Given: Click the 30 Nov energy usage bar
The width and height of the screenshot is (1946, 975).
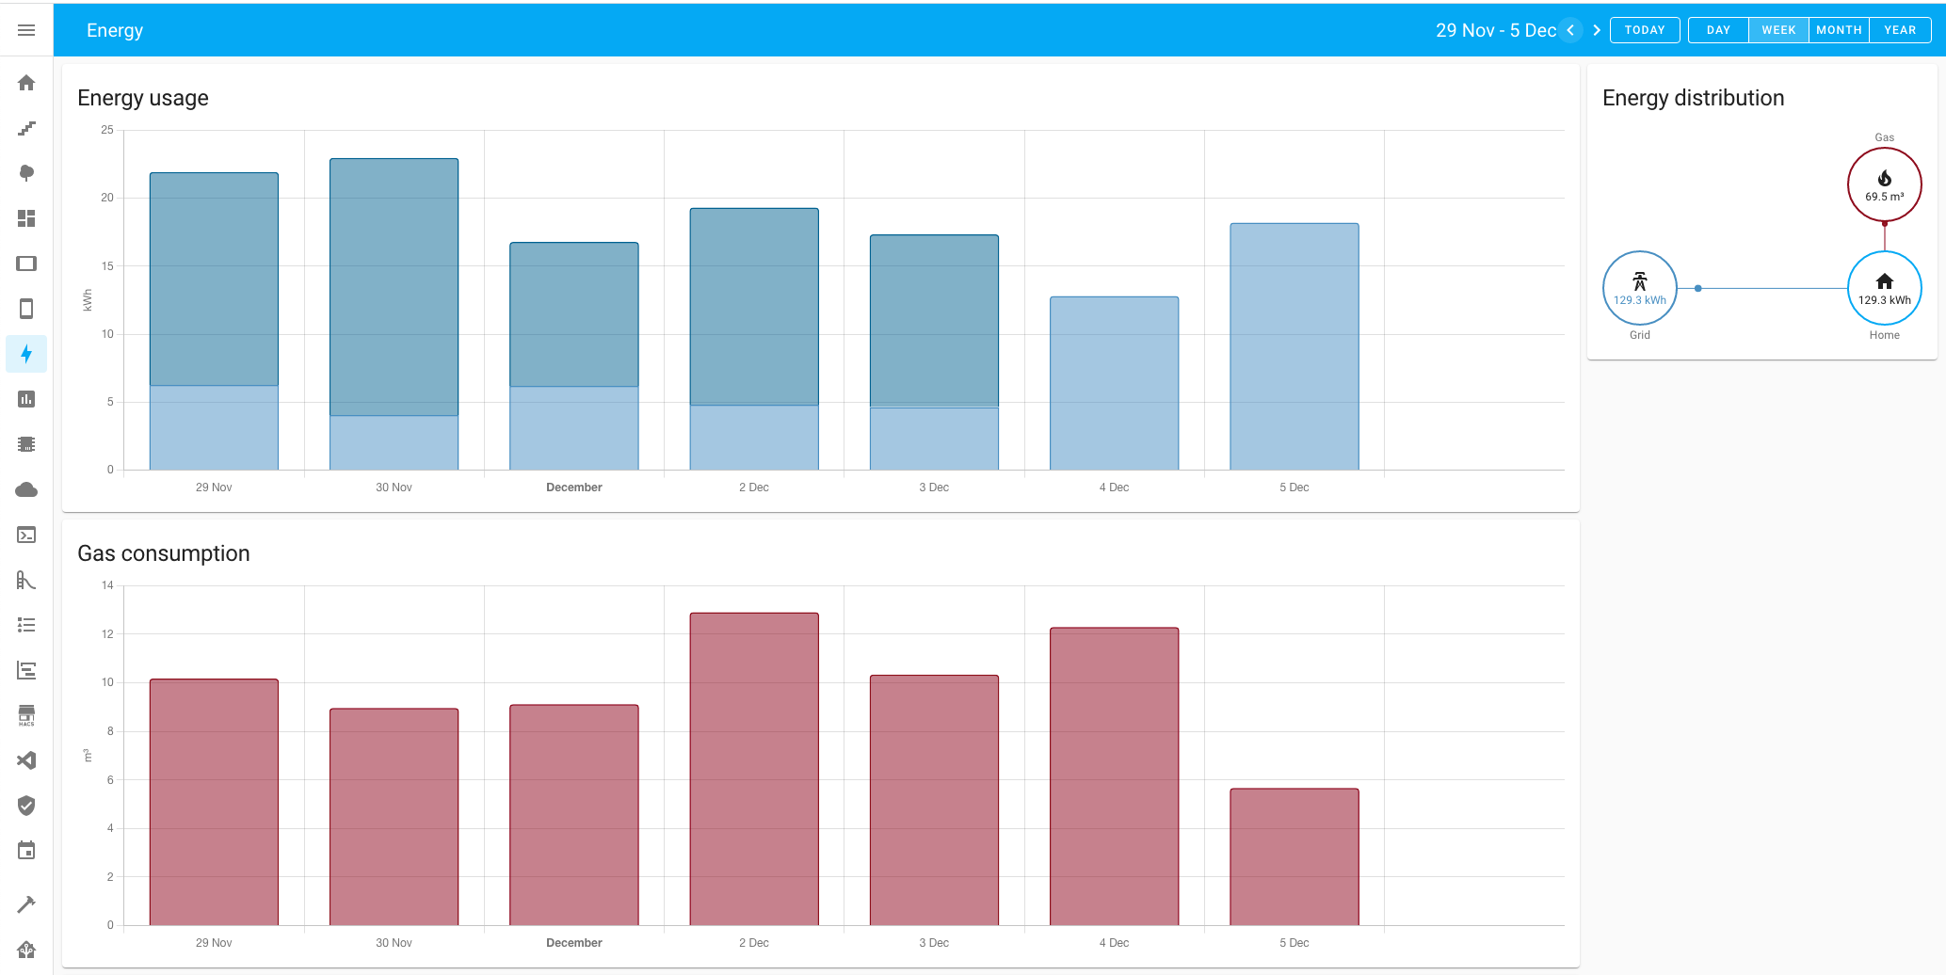Looking at the screenshot, I should click(x=394, y=314).
